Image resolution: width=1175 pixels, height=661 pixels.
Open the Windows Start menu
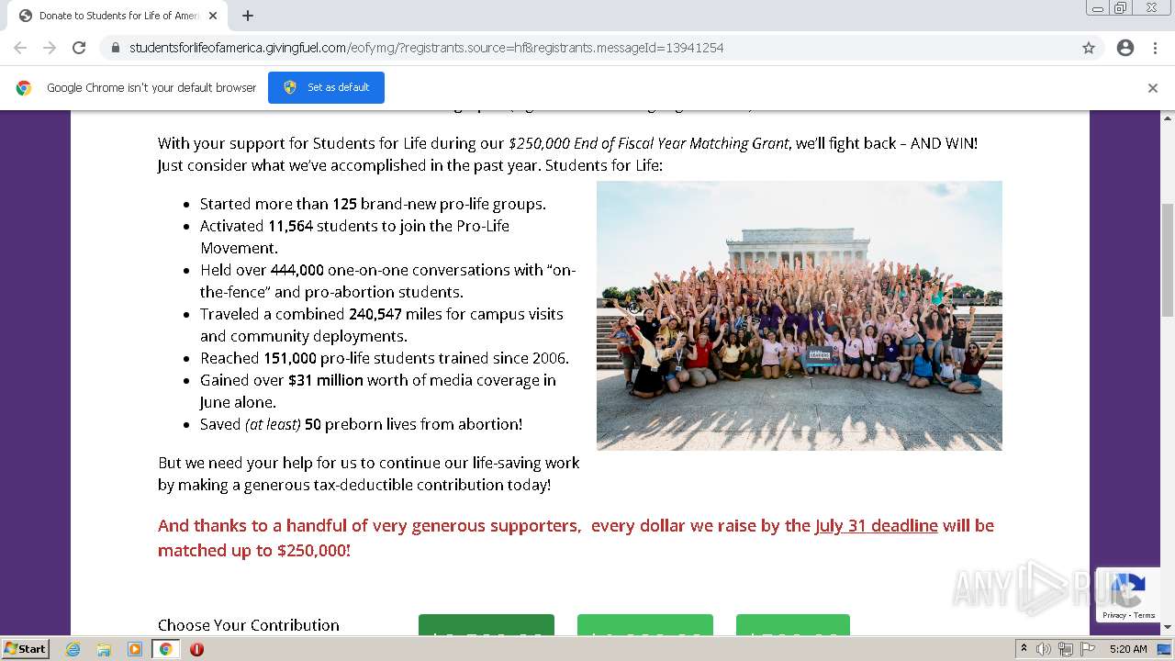25,649
